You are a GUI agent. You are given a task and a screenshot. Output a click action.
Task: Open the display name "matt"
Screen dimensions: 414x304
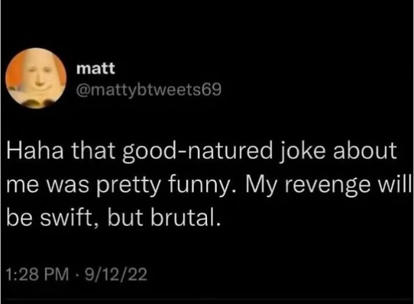(91, 70)
